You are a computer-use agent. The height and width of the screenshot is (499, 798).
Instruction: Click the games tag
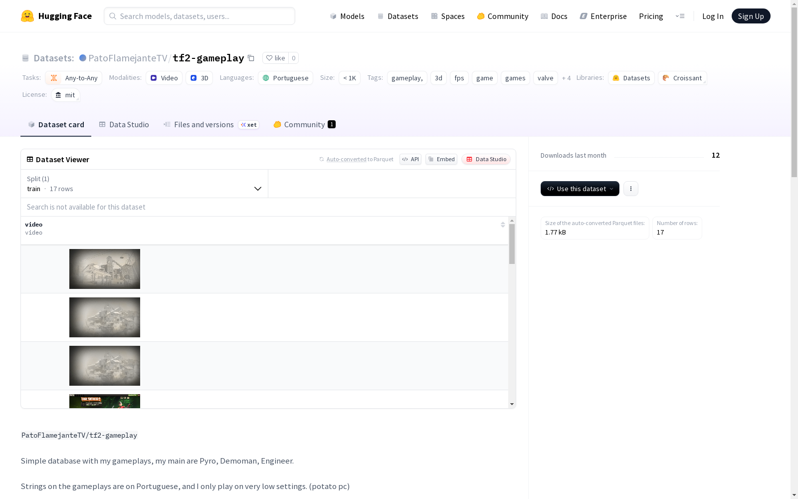515,78
